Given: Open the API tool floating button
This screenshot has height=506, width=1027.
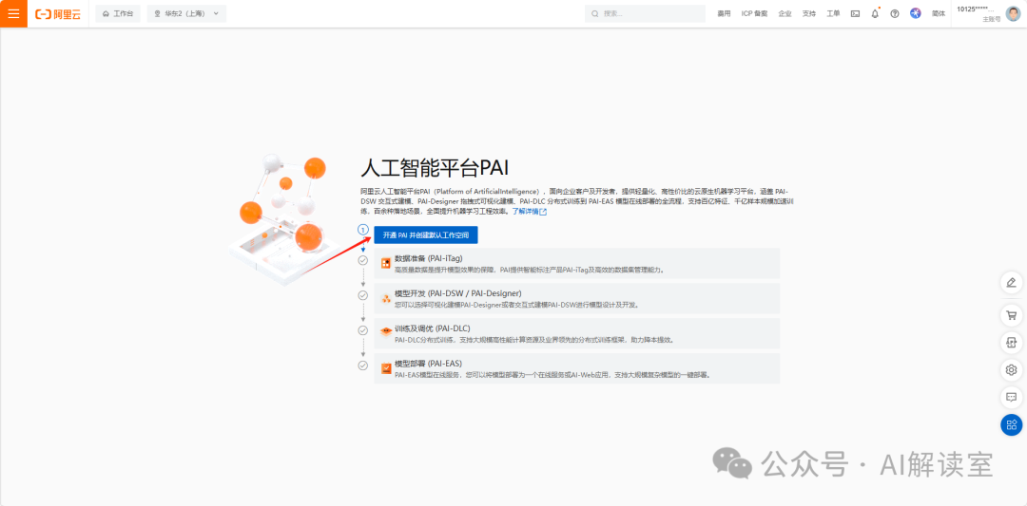Looking at the screenshot, I should [x=1011, y=343].
